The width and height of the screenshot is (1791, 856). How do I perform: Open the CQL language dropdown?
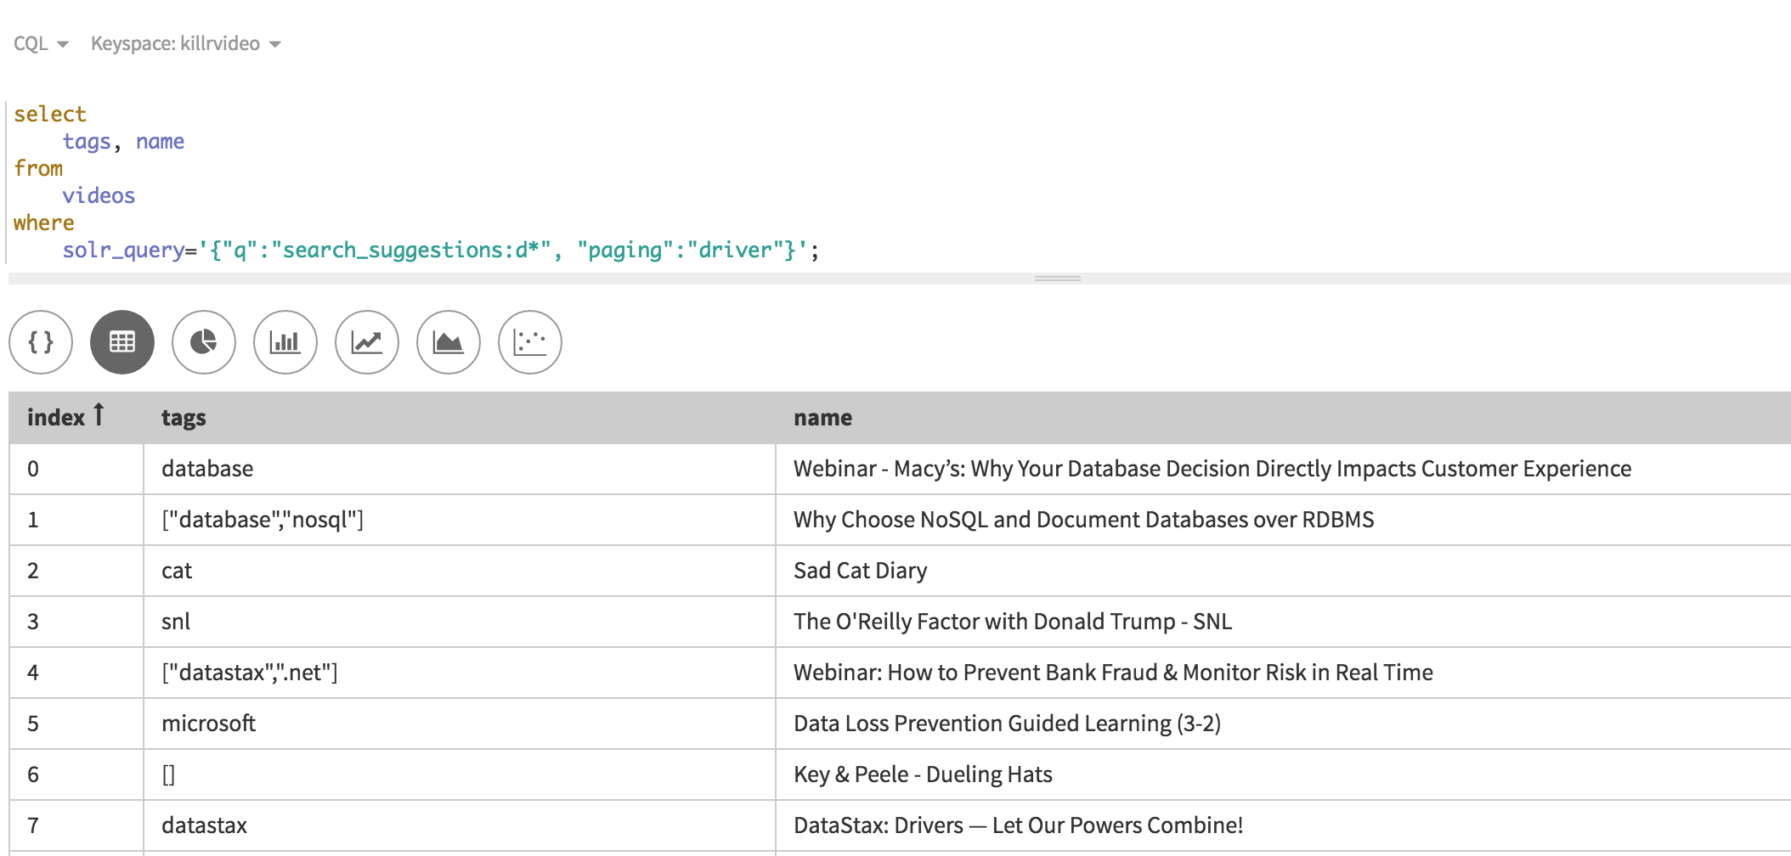point(41,44)
